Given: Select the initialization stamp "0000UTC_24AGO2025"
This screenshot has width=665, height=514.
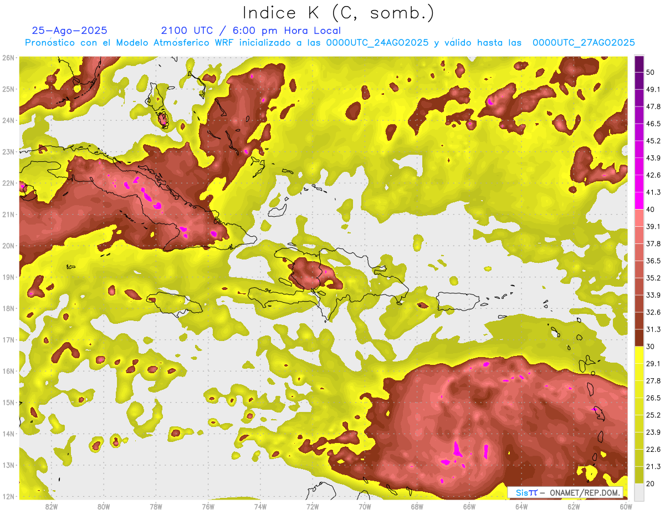Looking at the screenshot, I should 377,43.
